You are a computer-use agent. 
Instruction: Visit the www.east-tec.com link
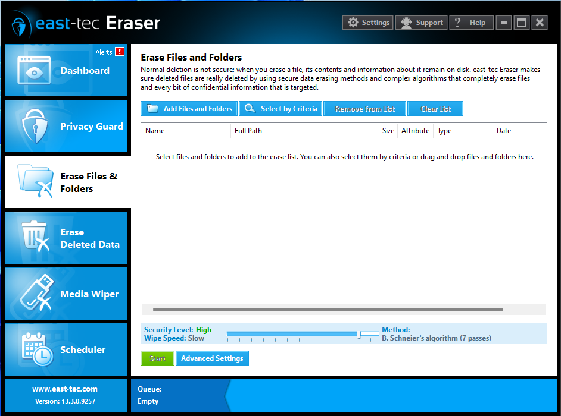click(x=66, y=389)
